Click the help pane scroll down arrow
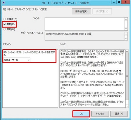 [x=127, y=106]
